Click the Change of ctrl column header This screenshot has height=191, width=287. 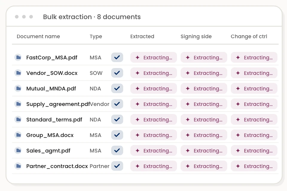249,36
